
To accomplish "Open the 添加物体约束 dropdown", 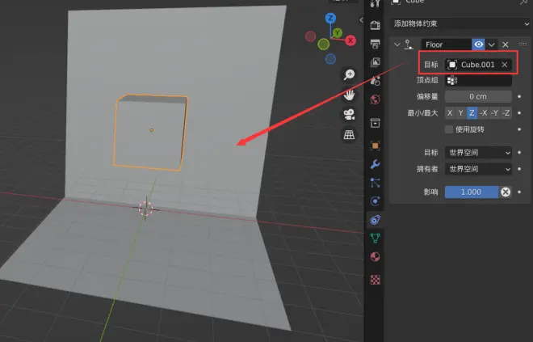I will tap(460, 23).
